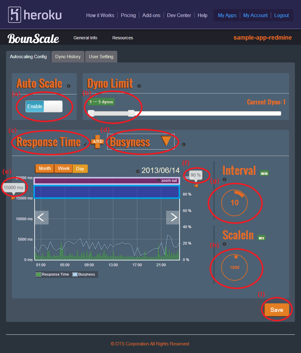Screen dimensions: 301x353
Task: Open Resources menu
Action: [122, 38]
